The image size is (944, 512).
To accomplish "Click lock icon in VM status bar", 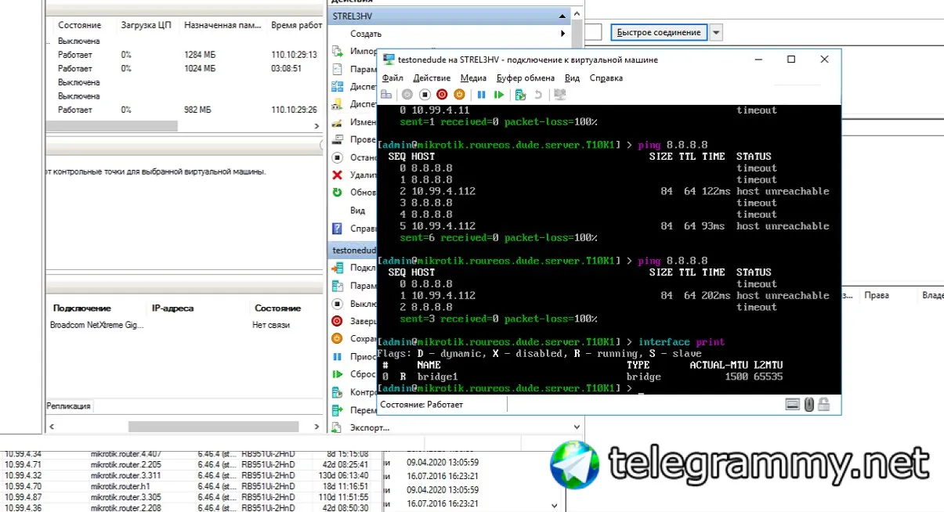I will 823,405.
